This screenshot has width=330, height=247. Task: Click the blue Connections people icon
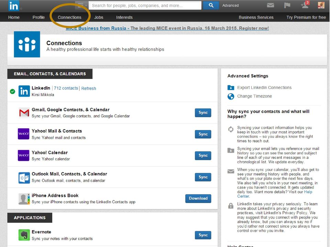(x=27, y=44)
